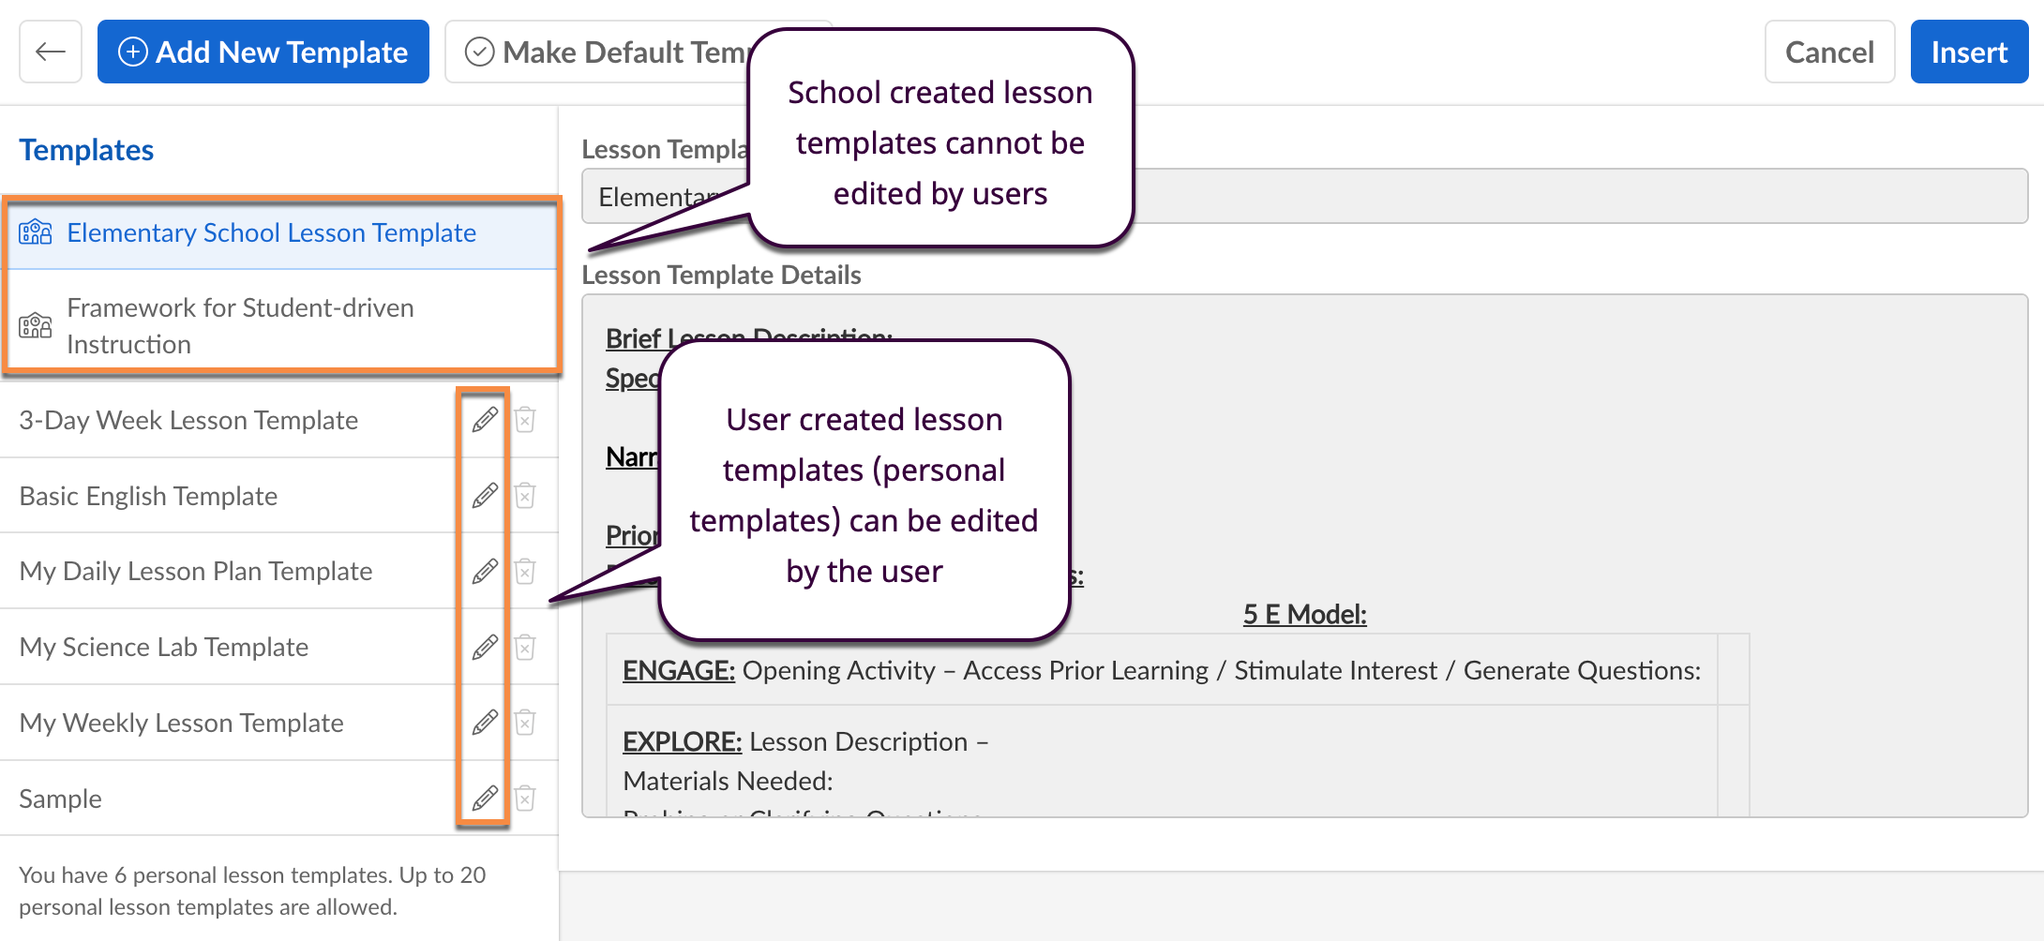Cancel the template selection
This screenshot has width=2044, height=941.
[x=1828, y=52]
